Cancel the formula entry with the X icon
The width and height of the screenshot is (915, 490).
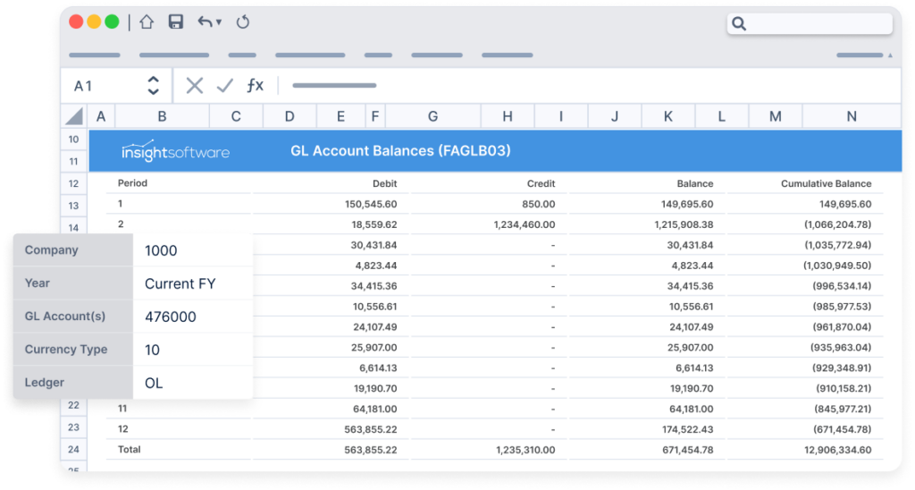(194, 86)
